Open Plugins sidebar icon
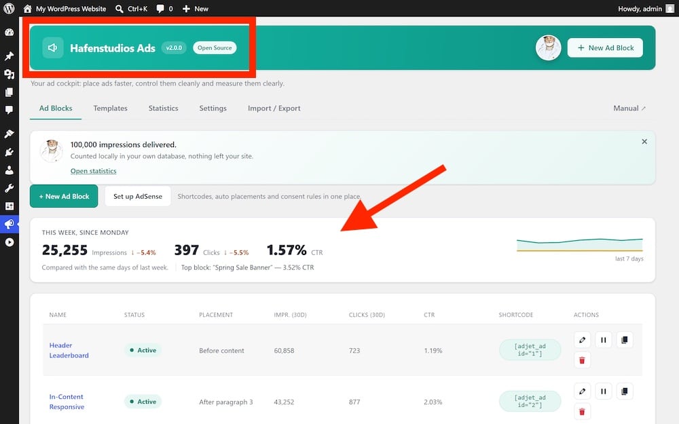This screenshot has height=424, width=679. click(x=9, y=152)
